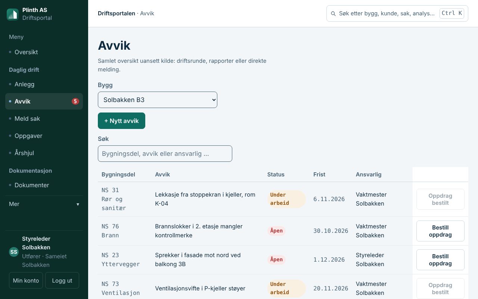
Task: Click the + Nytt avvik button
Action: [x=121, y=121]
